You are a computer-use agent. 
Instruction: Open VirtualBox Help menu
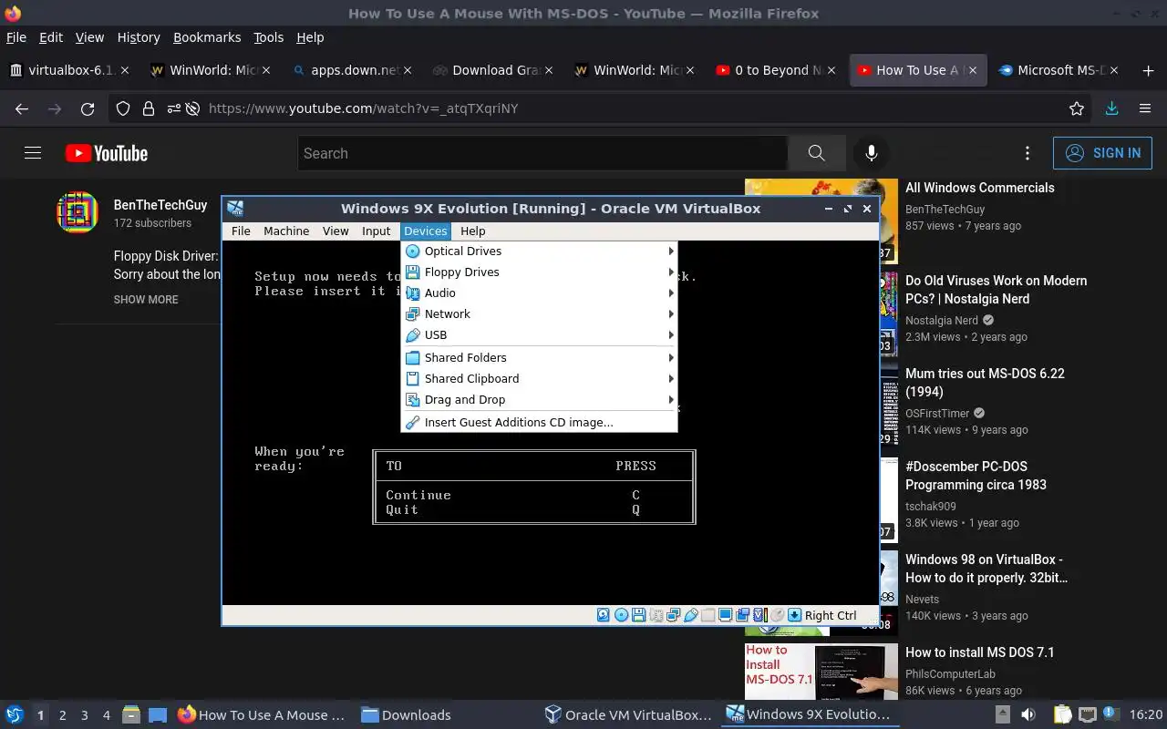[x=472, y=231]
